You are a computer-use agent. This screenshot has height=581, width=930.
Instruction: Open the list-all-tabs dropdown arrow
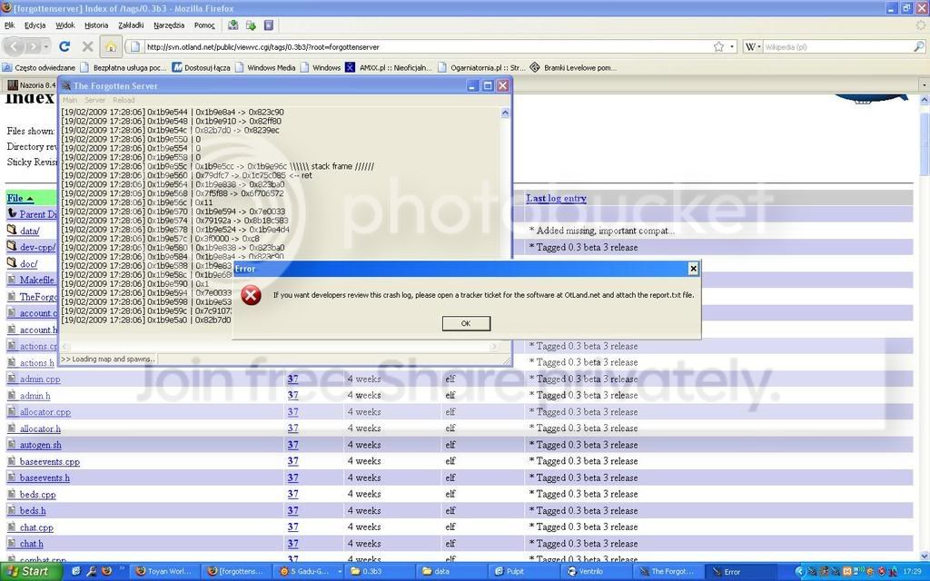click(x=924, y=84)
